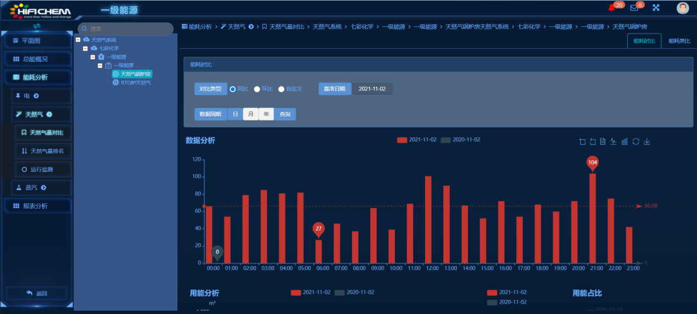Open the mail messages icon

tap(634, 8)
